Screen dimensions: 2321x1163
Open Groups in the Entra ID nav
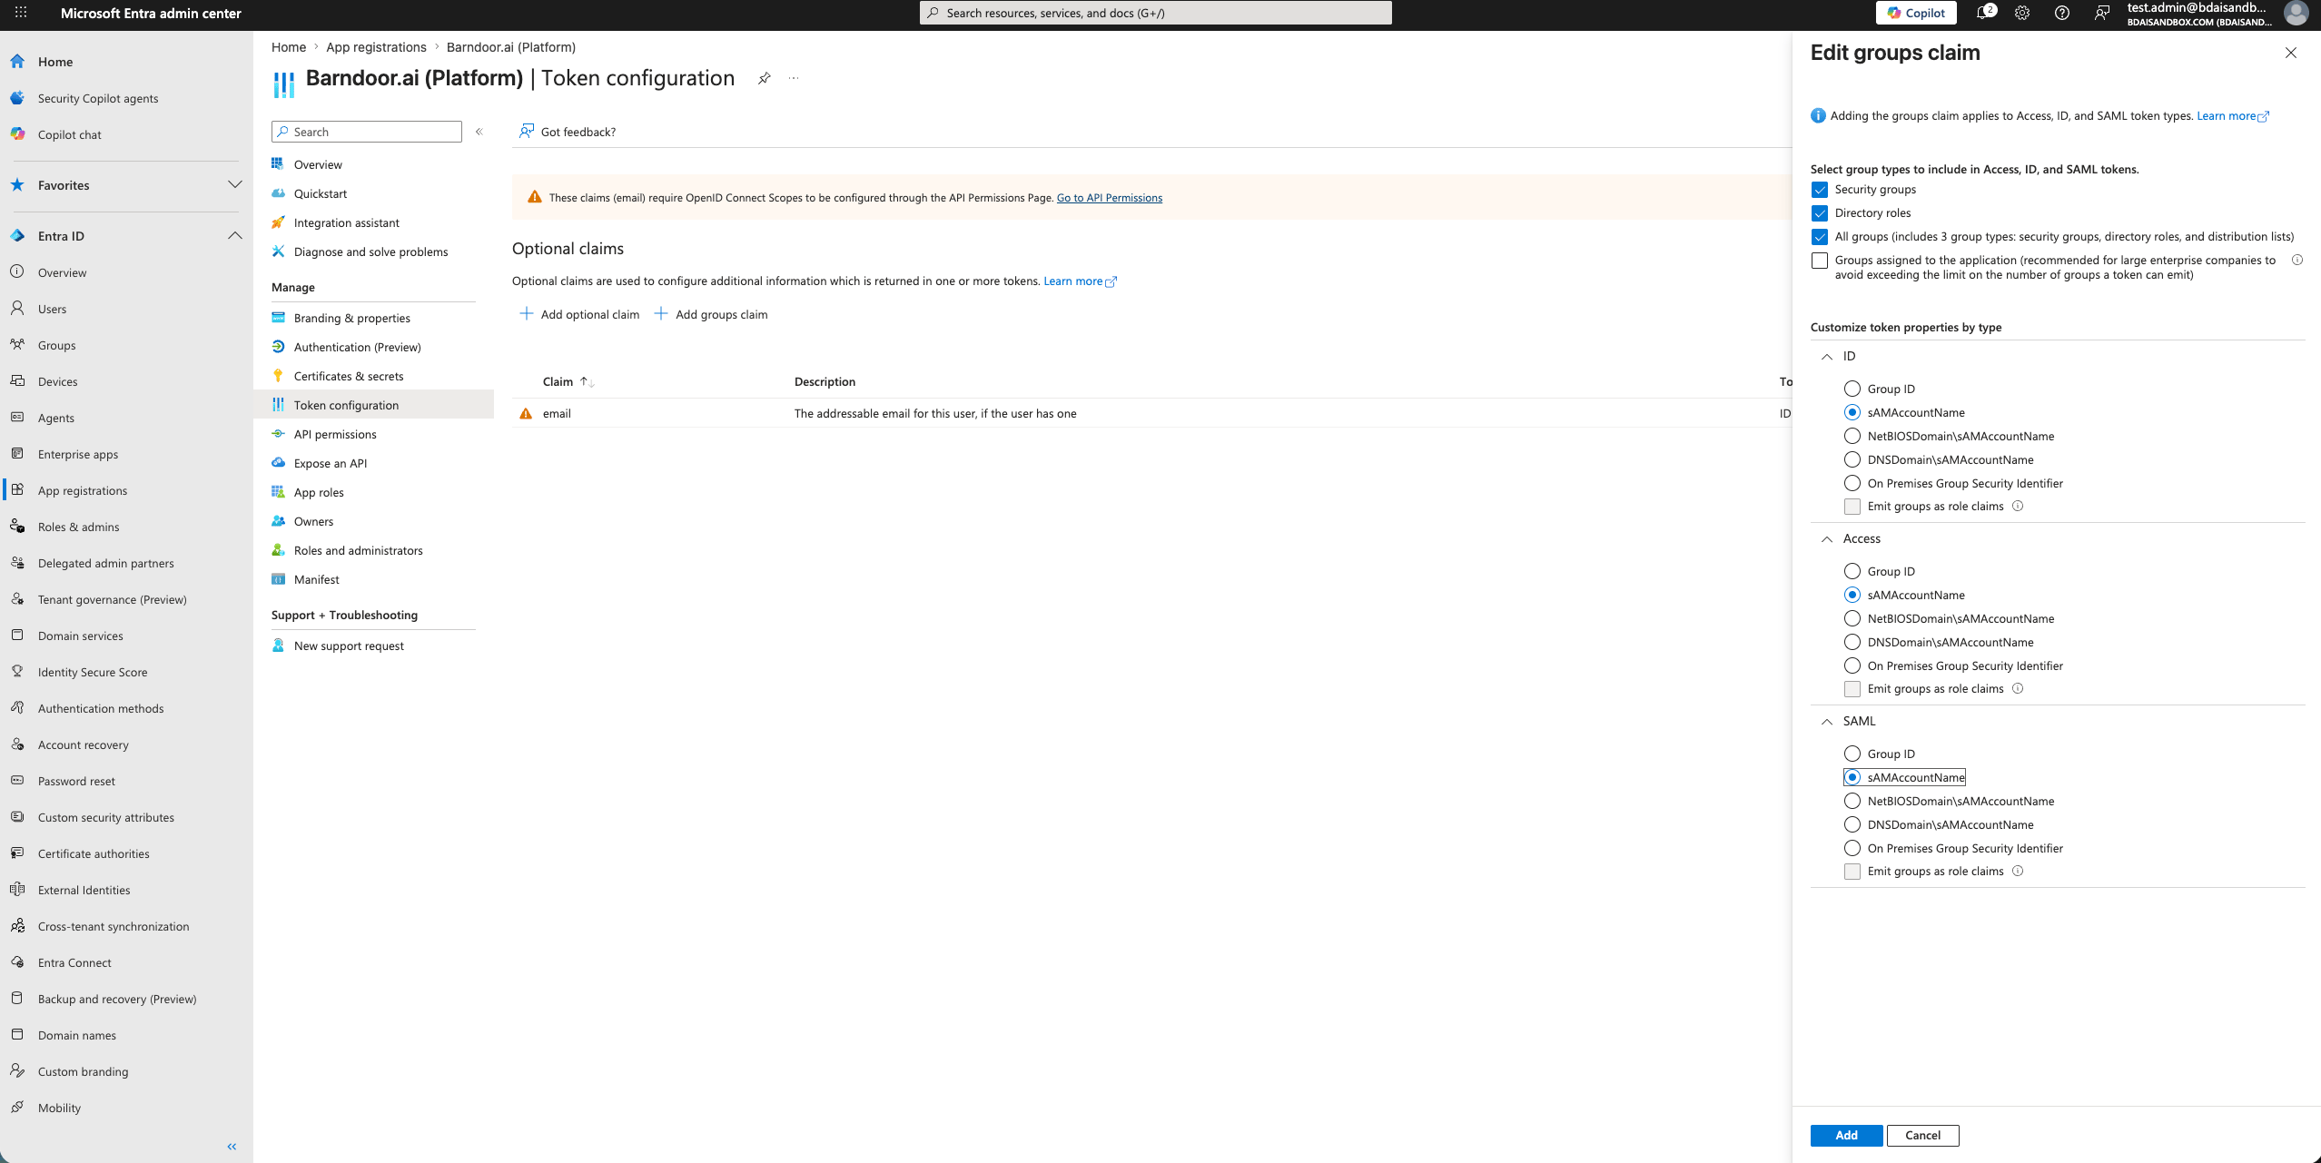click(x=56, y=345)
